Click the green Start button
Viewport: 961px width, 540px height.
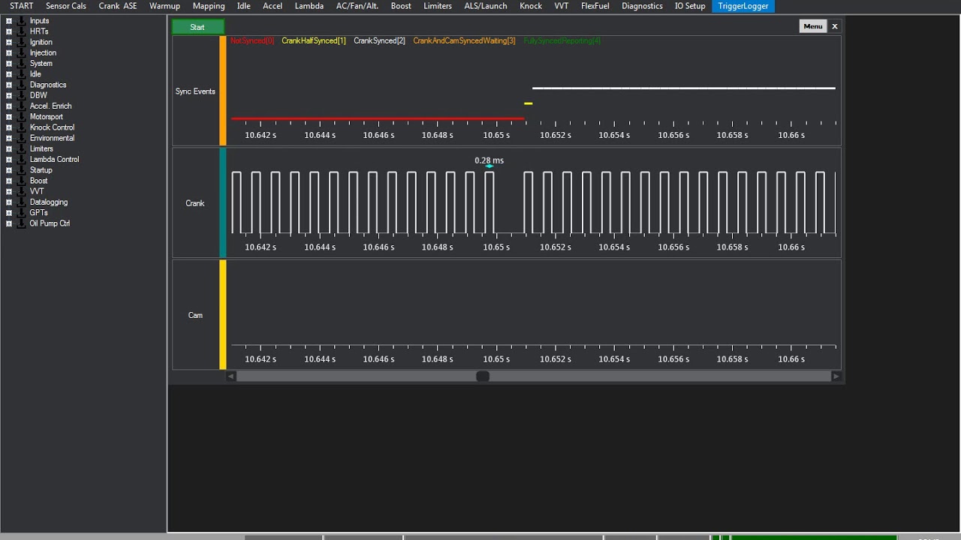[197, 27]
